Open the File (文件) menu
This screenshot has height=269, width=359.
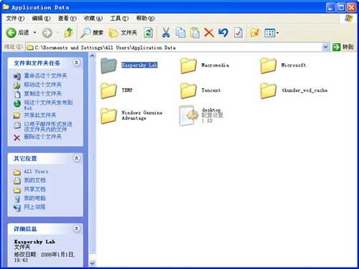(15, 18)
